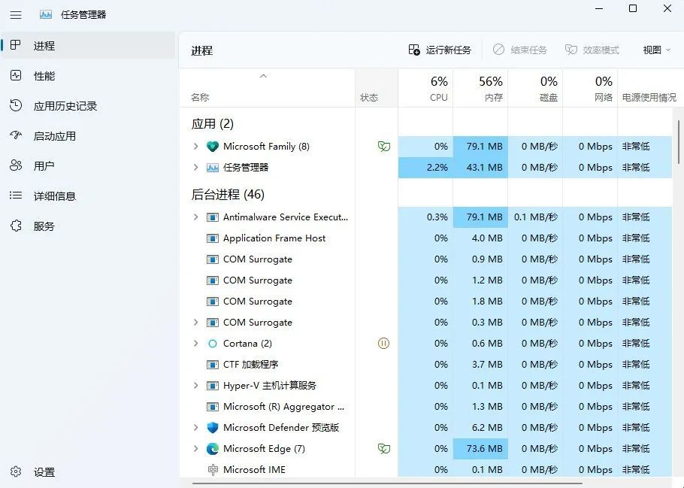Click efficiency leaf icon for Microsoft Edge

(x=384, y=449)
